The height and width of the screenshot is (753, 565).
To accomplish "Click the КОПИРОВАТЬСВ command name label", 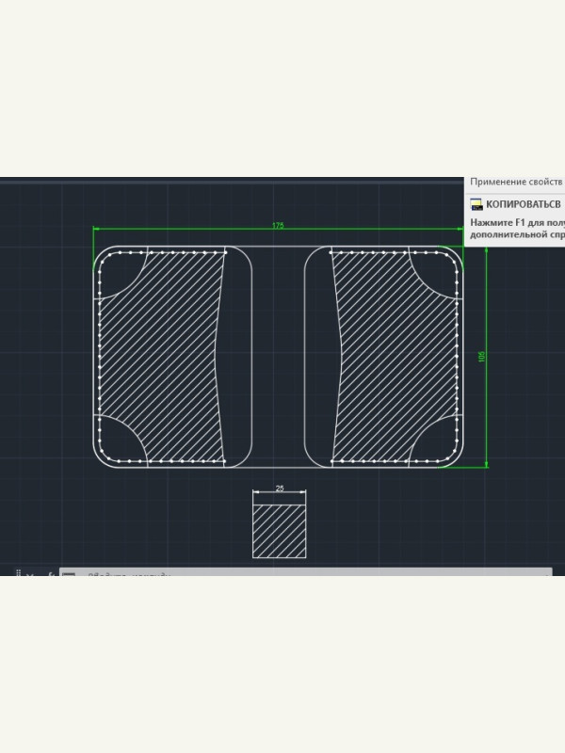I will point(523,204).
